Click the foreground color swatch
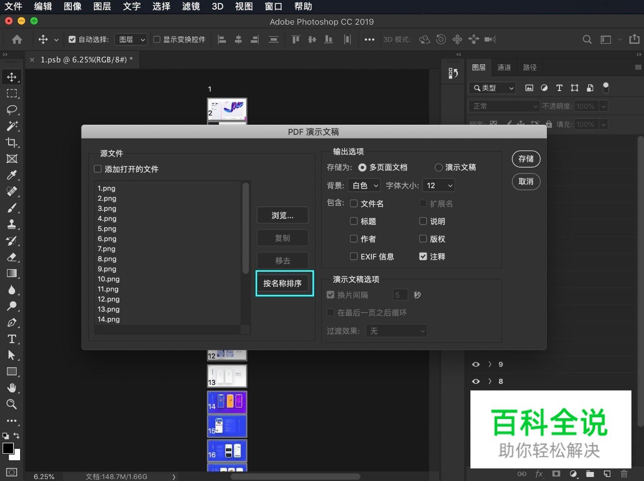644x481 pixels. point(9,449)
